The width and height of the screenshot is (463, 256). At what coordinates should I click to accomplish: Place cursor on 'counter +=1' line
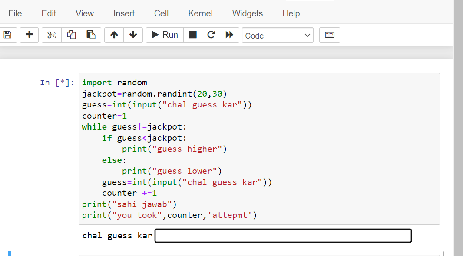pyautogui.click(x=129, y=193)
